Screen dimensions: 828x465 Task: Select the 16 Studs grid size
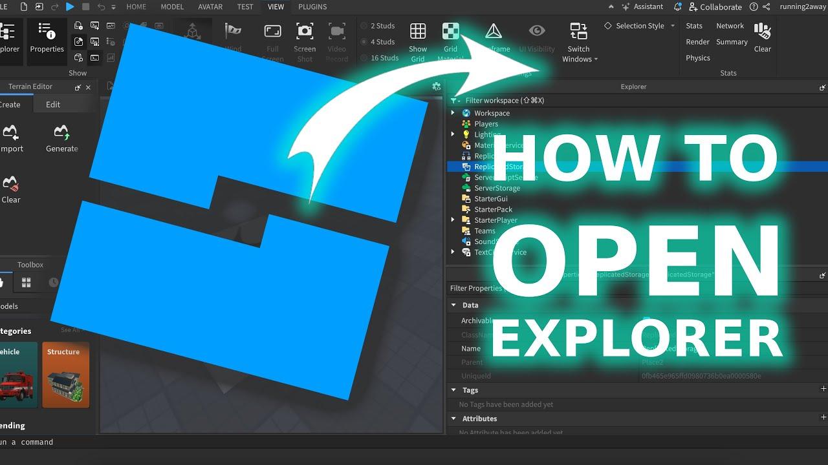[381, 57]
